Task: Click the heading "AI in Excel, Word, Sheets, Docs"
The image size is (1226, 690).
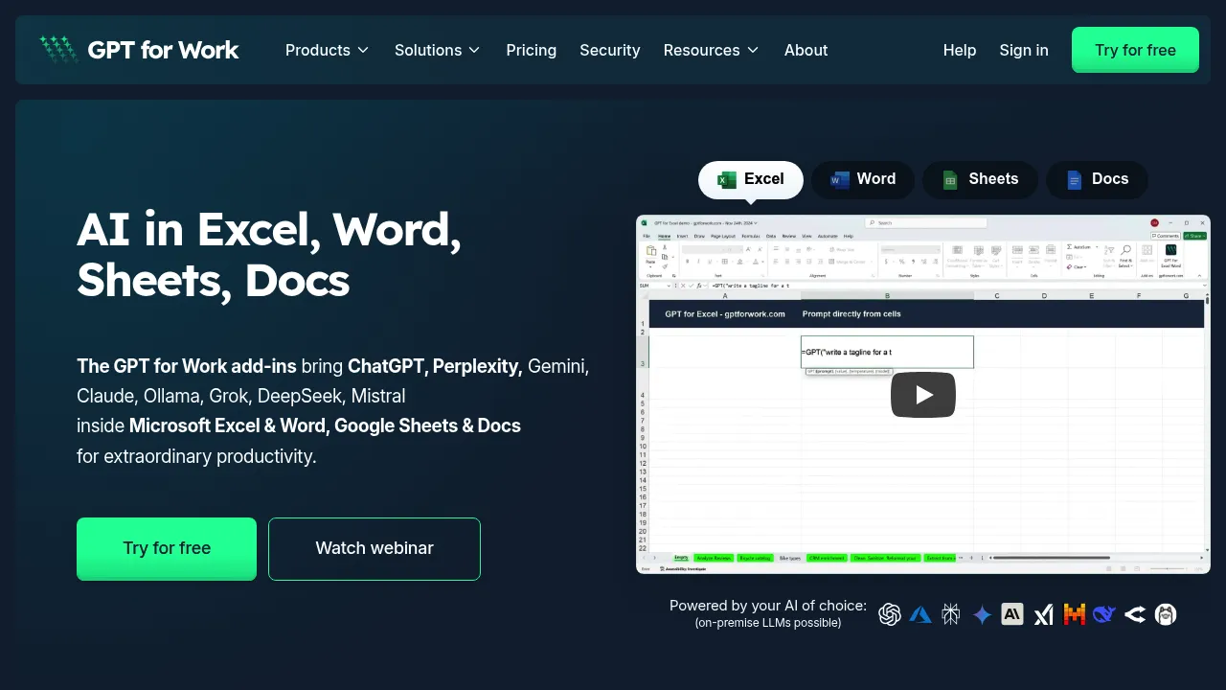Action: point(269,255)
